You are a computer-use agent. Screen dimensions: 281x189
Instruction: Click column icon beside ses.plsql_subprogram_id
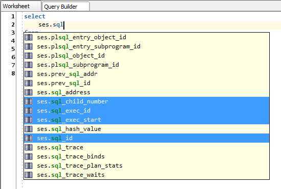click(29, 65)
